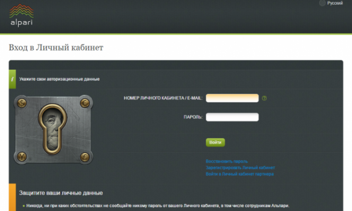This screenshot has width=352, height=211.
Task: Click the green info icon beside authorization prompt
Action: coord(12,79)
